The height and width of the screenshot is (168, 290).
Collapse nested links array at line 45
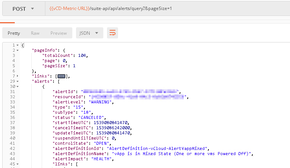(x=17, y=164)
